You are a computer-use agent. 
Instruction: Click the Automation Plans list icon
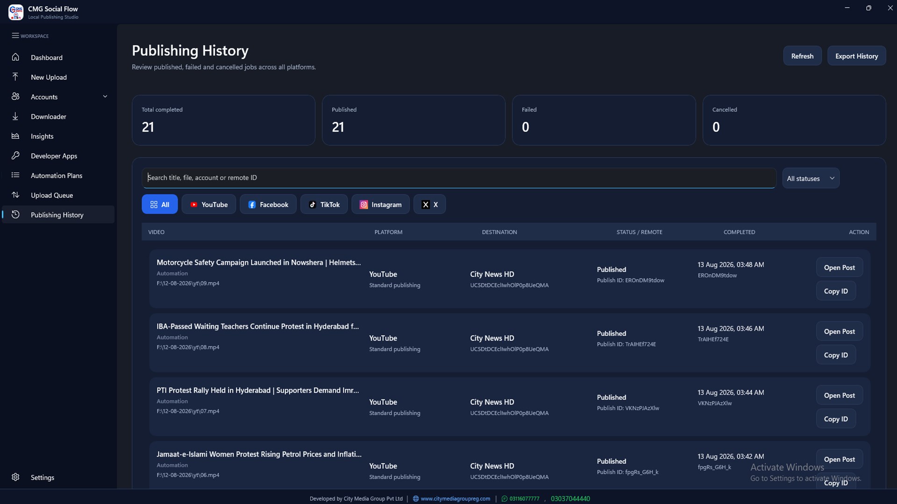pos(15,175)
